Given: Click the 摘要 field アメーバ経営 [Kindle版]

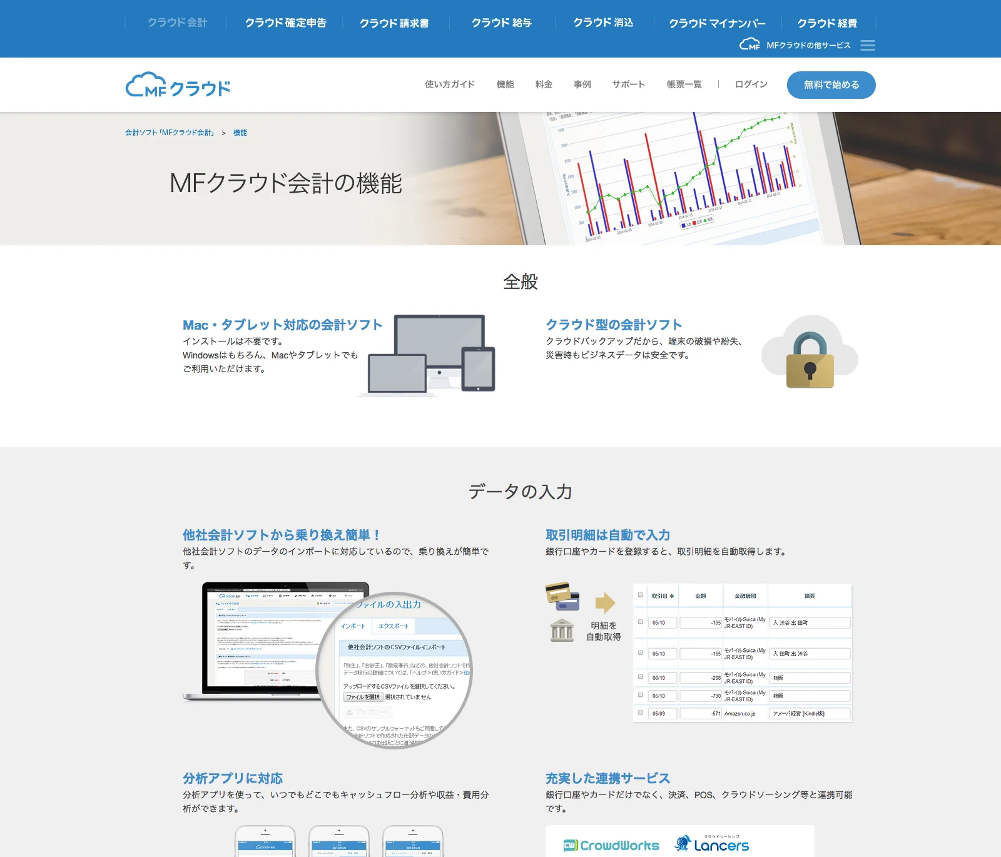Looking at the screenshot, I should tap(810, 713).
